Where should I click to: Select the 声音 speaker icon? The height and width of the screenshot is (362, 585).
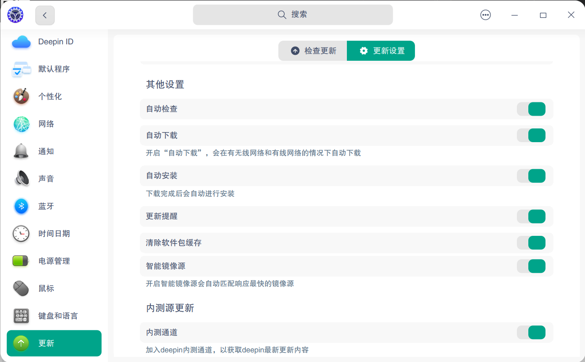pyautogui.click(x=21, y=179)
